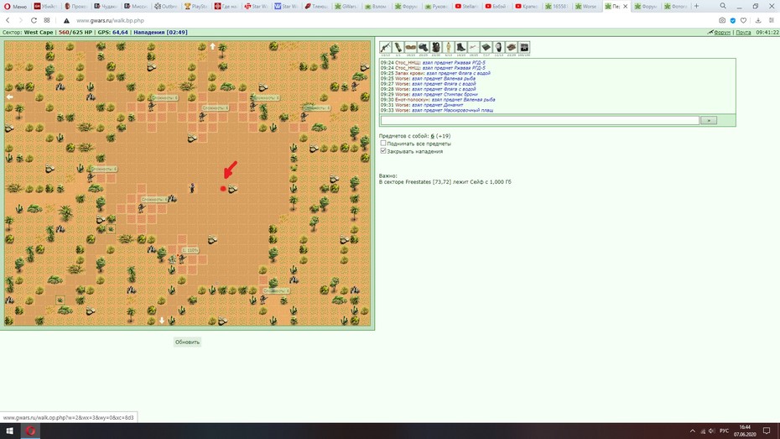780x439 pixels.
Task: Switch to the Outbreak browser tab
Action: pos(166,6)
